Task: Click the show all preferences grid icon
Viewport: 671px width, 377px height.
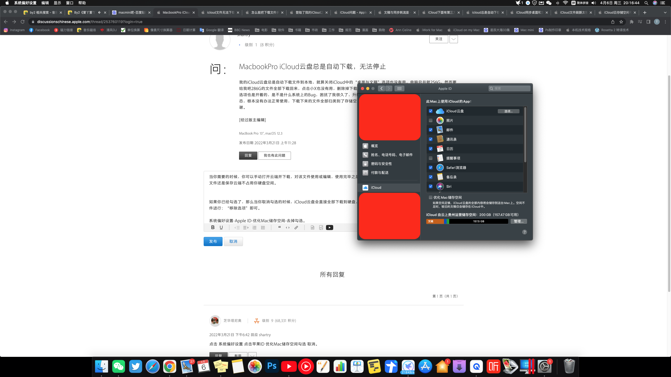Action: 399,88
